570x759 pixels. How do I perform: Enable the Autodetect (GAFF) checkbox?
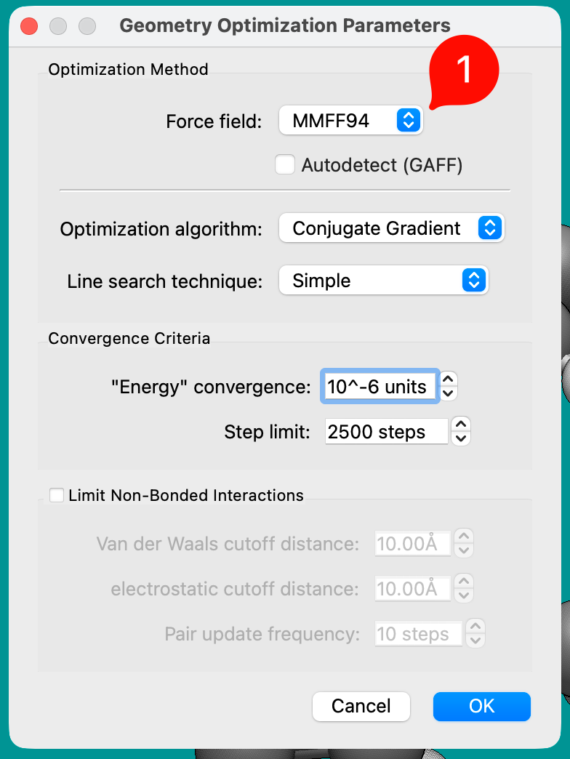click(284, 165)
